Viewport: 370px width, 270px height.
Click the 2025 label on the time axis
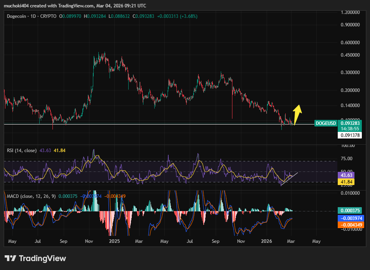[114, 241]
